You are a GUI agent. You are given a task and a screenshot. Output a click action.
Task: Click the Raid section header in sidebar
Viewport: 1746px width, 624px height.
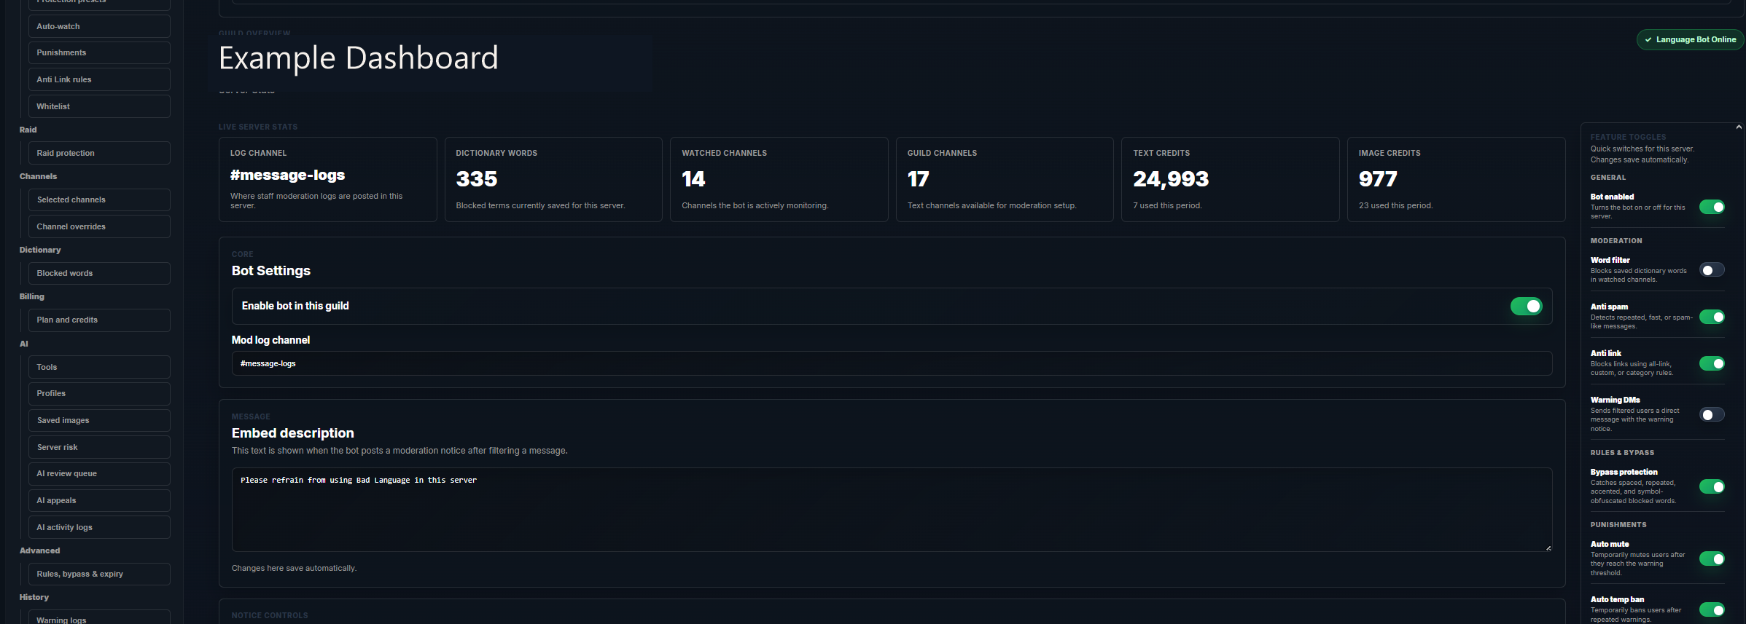tap(28, 130)
